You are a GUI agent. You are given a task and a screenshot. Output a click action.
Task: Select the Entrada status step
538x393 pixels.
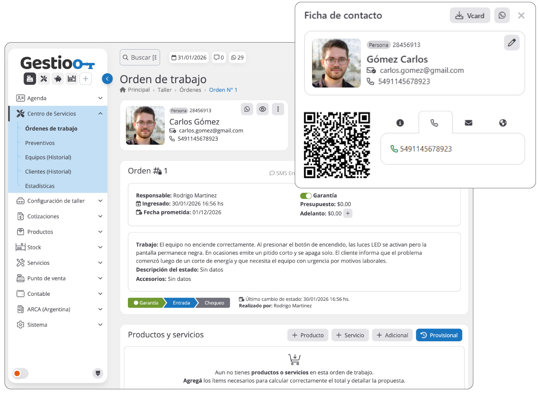click(x=181, y=303)
